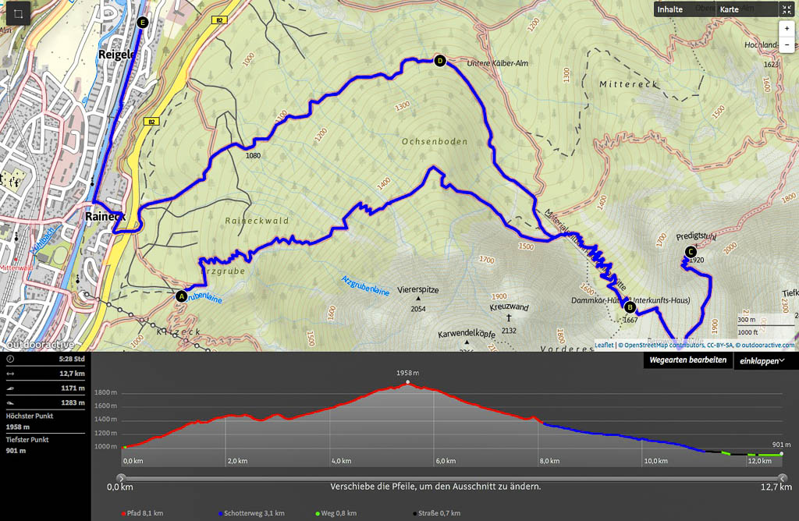The width and height of the screenshot is (799, 521).
Task: Zoom in on the map
Action: [787, 28]
